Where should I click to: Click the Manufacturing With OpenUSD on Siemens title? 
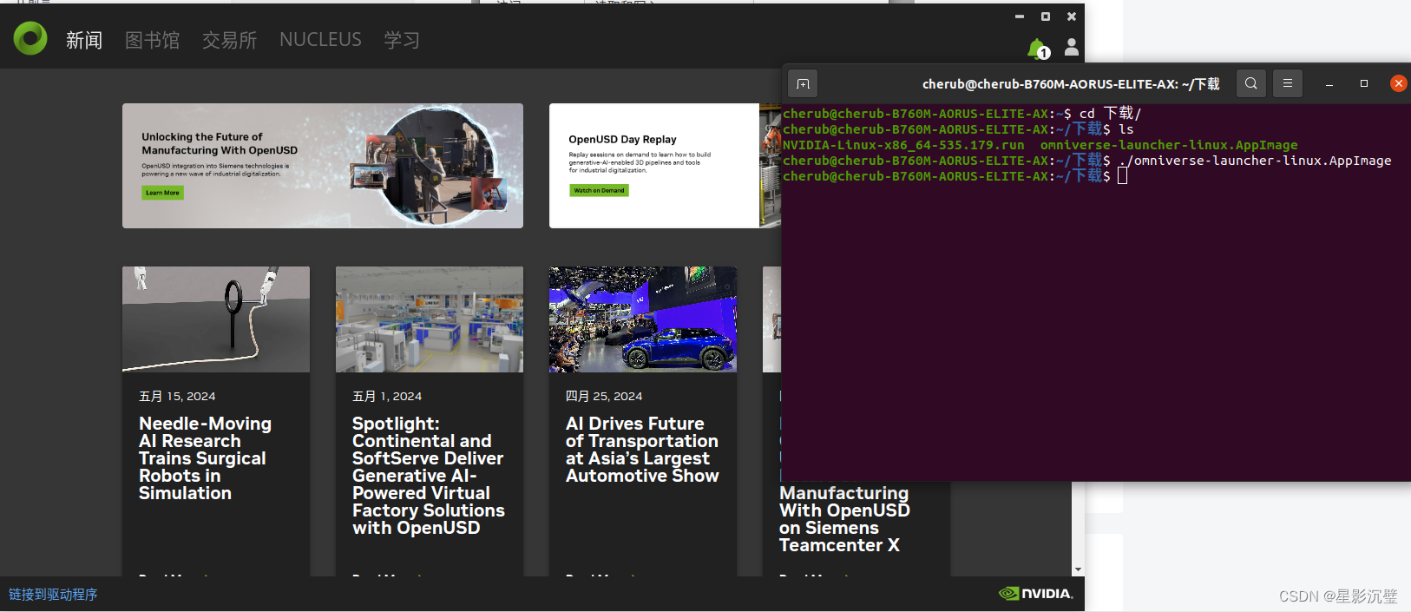tap(844, 519)
